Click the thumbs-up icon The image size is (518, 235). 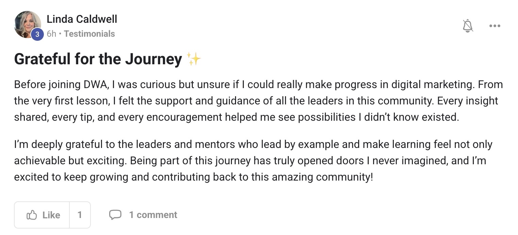pos(32,215)
